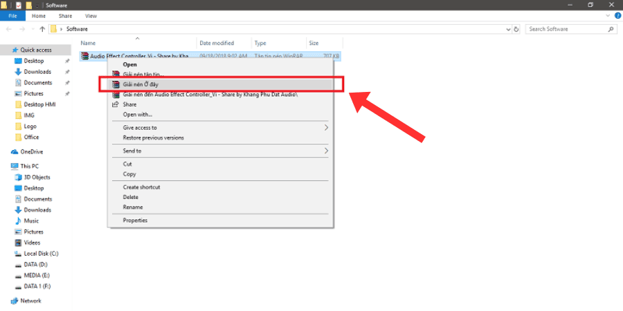Select Quick access in the sidebar
Viewport: 623px width, 311px height.
click(36, 50)
